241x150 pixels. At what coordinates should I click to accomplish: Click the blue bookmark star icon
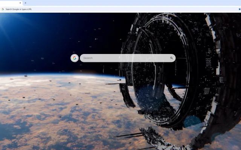239,9
